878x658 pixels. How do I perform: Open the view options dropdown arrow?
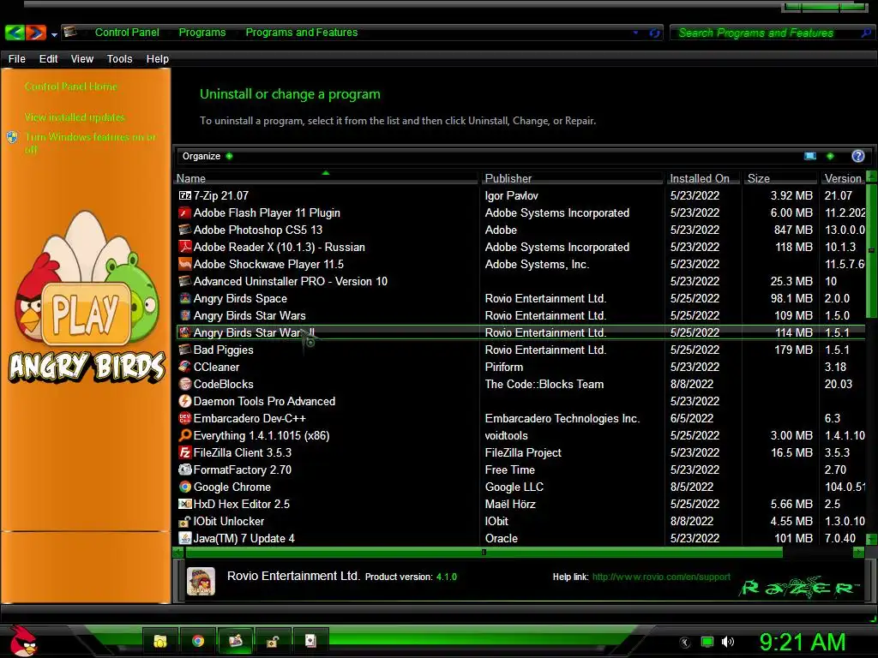[830, 156]
